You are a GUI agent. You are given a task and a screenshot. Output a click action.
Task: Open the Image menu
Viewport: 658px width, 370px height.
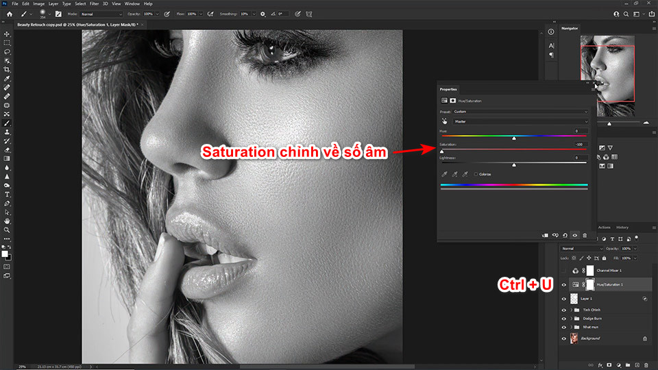pyautogui.click(x=38, y=4)
